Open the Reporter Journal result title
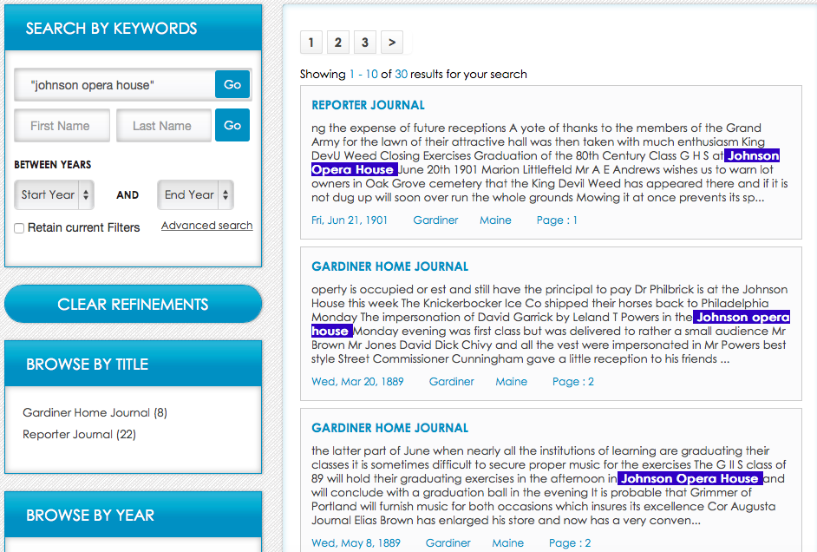817x552 pixels. [368, 105]
